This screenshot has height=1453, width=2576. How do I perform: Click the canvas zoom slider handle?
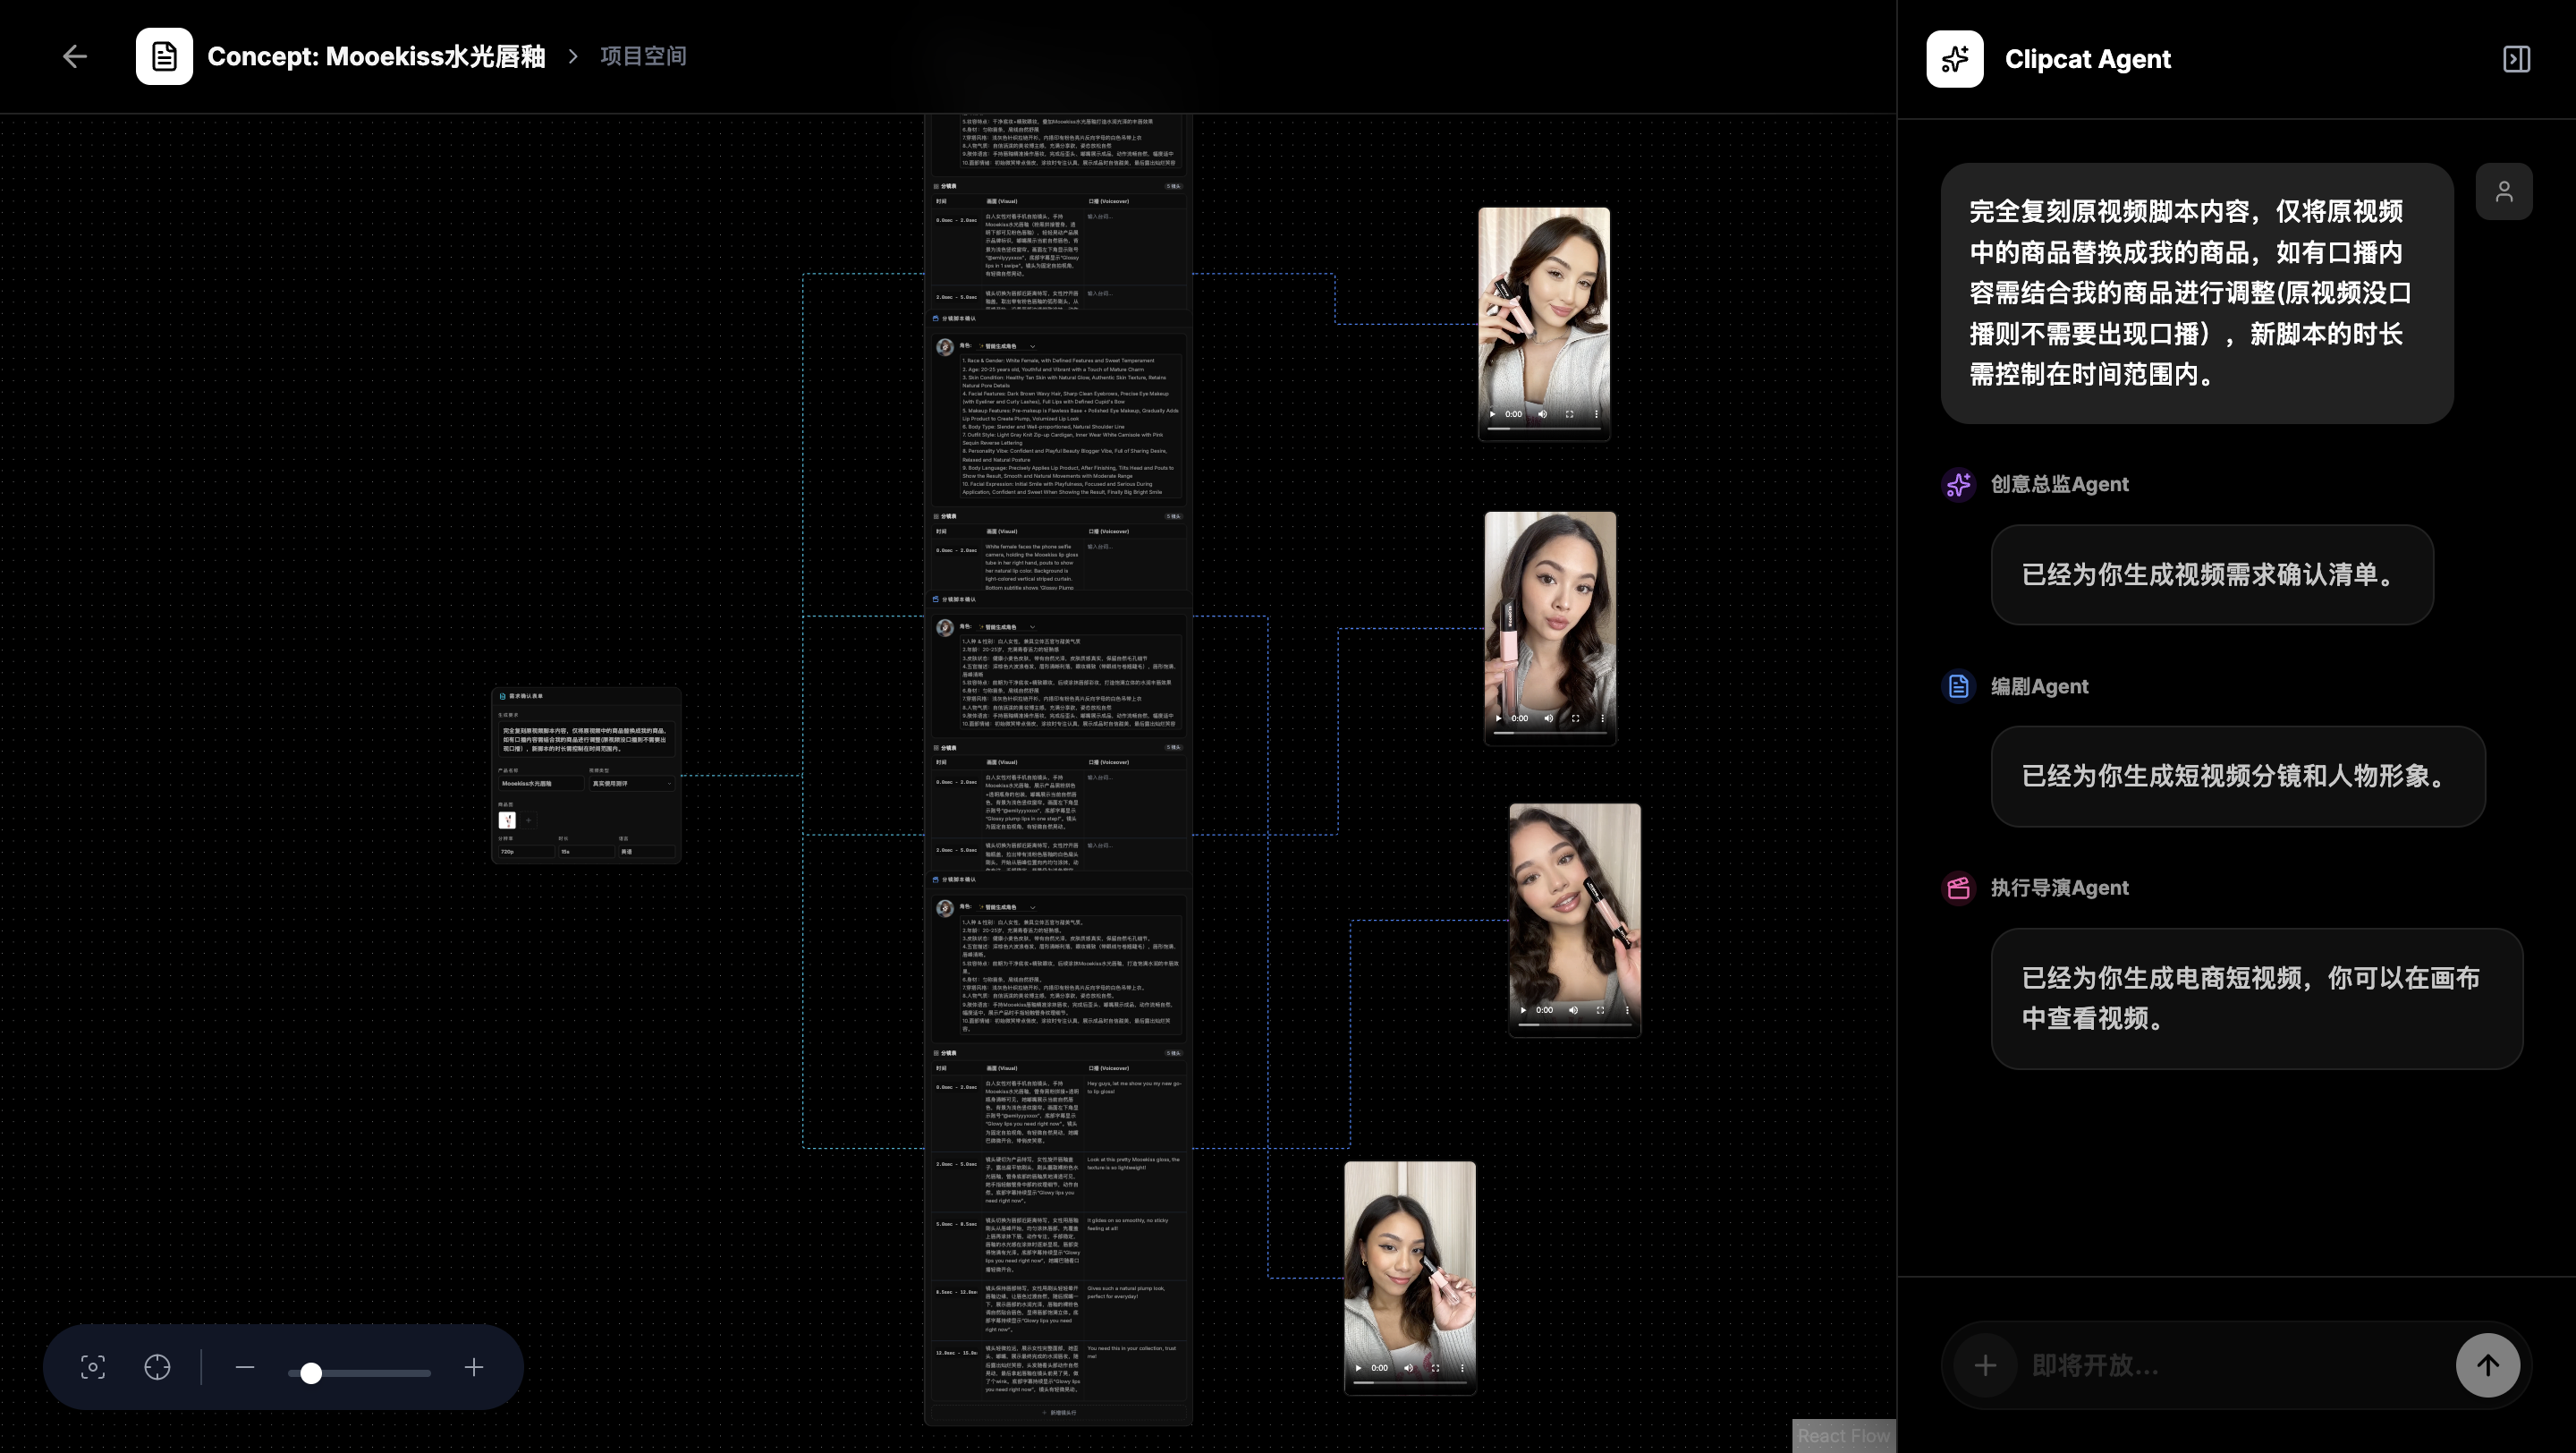click(311, 1373)
